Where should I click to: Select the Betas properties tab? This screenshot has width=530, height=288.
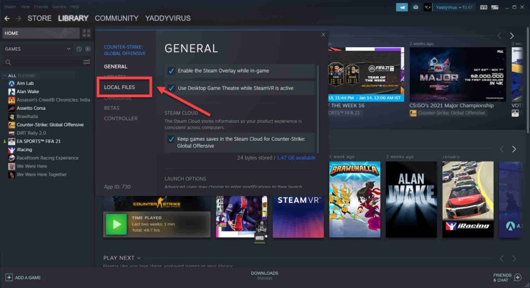point(112,108)
